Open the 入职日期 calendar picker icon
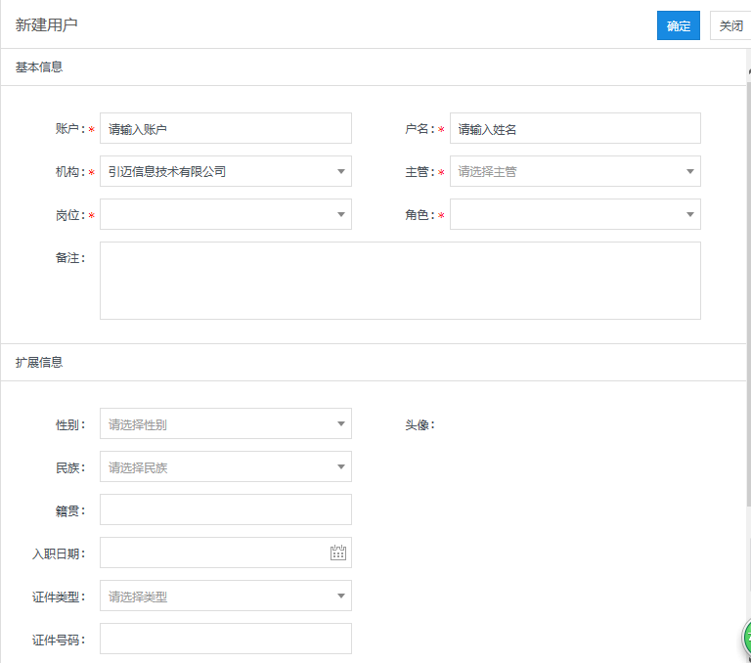751x663 pixels. tap(338, 552)
